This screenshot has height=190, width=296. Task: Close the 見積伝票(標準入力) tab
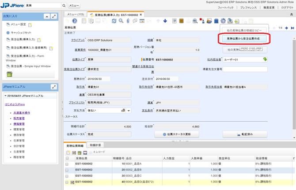point(141,15)
